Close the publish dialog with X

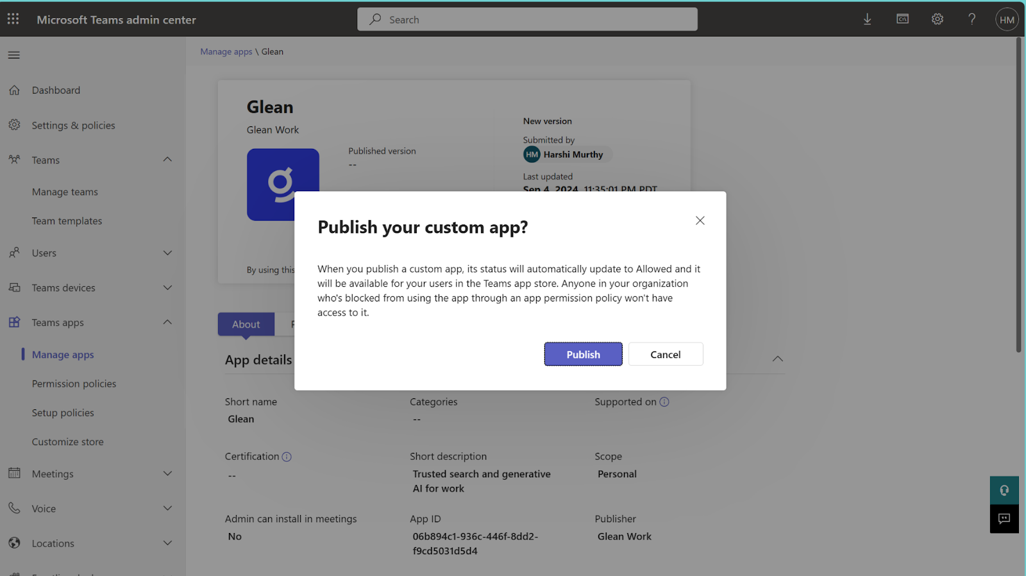point(700,221)
